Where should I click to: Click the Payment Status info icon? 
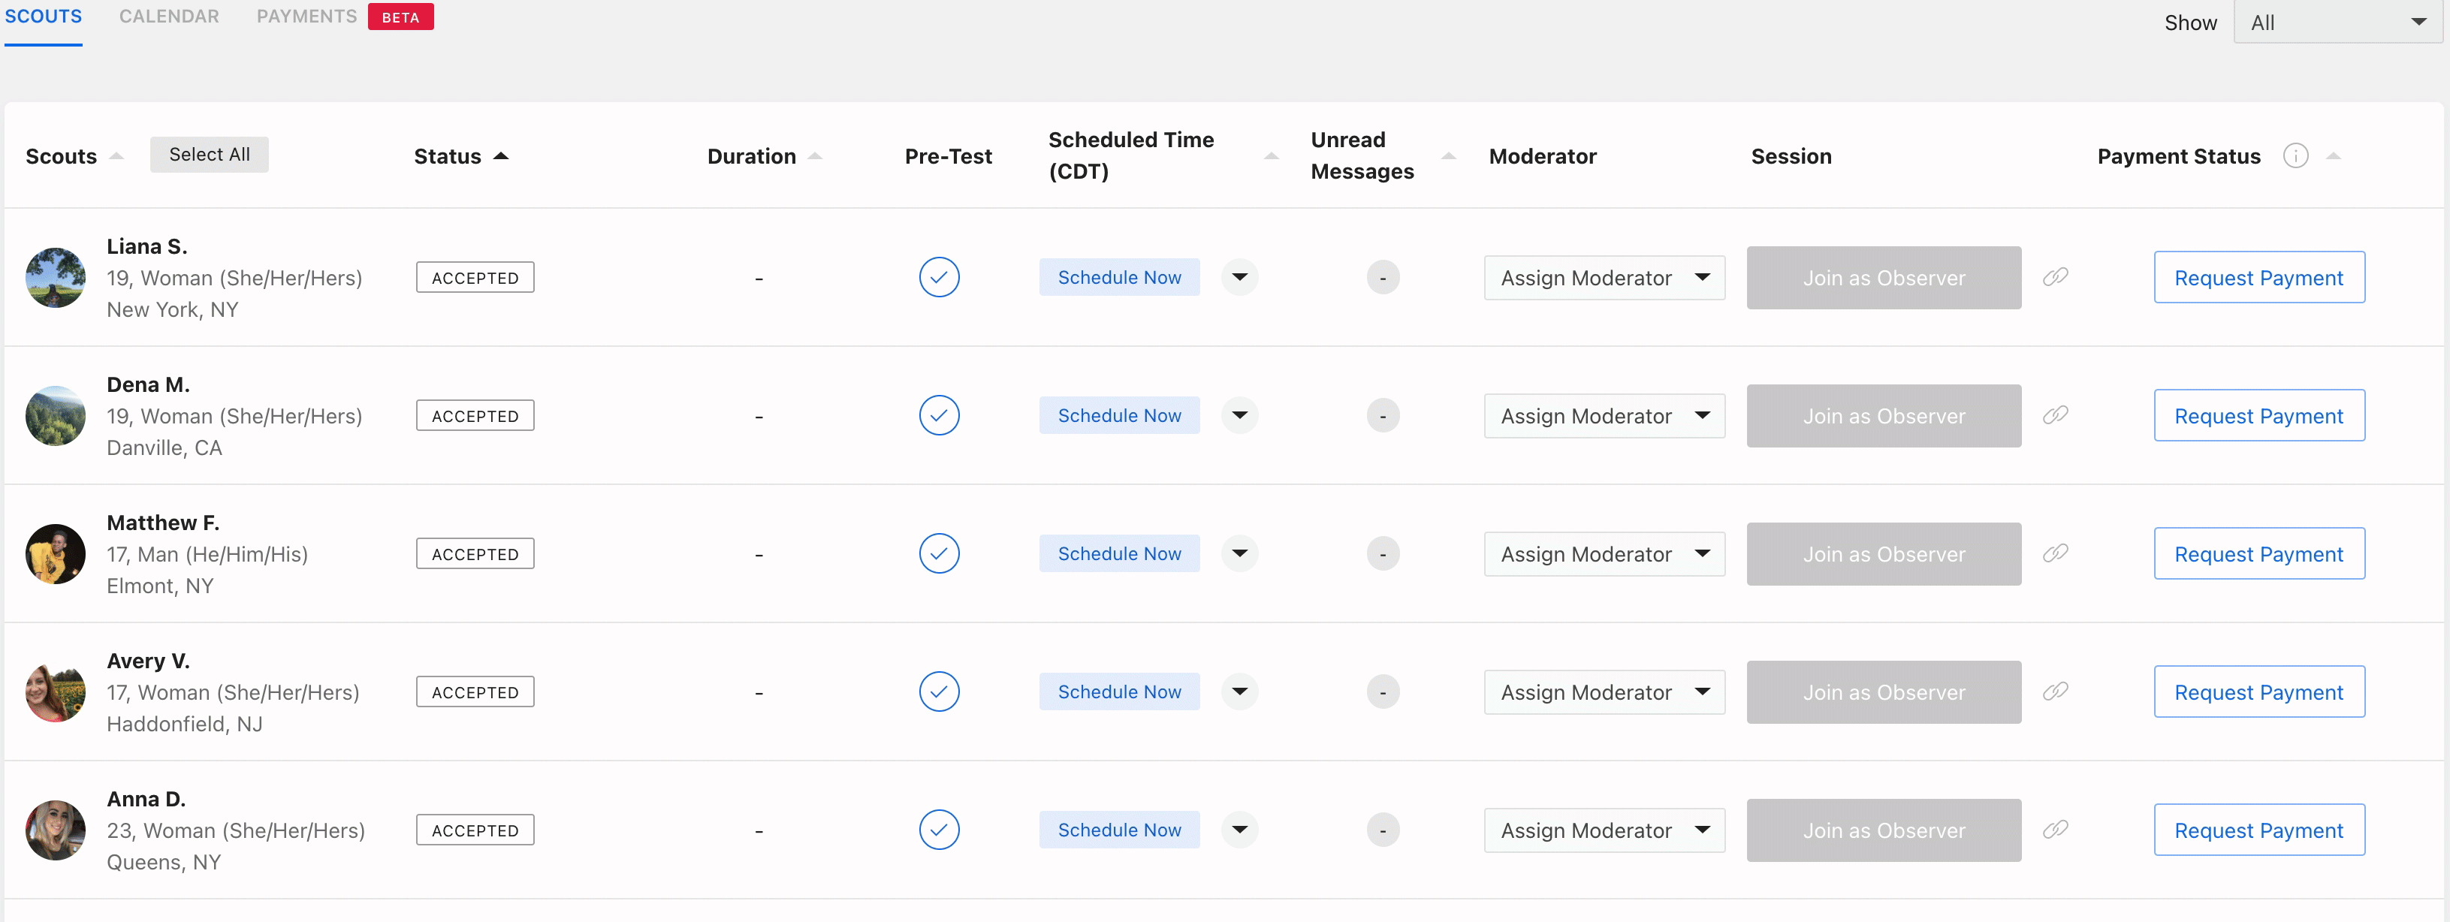coord(2295,156)
